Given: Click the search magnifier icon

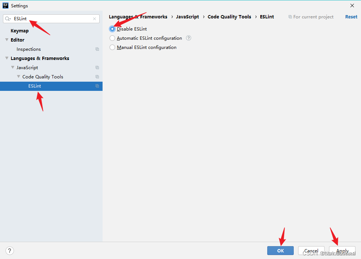Looking at the screenshot, I should (8, 19).
